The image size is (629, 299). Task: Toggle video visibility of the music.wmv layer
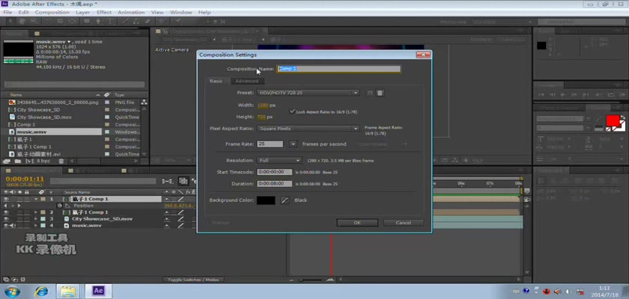tap(6, 225)
